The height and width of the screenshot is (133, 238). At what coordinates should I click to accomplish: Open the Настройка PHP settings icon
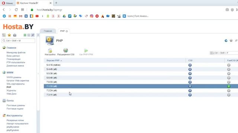pyautogui.click(x=50, y=52)
